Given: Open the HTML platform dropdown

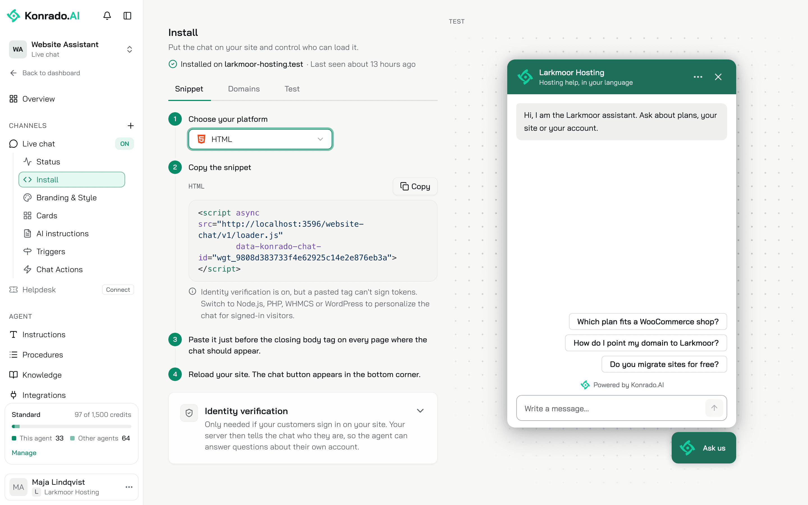Looking at the screenshot, I should click(x=260, y=139).
